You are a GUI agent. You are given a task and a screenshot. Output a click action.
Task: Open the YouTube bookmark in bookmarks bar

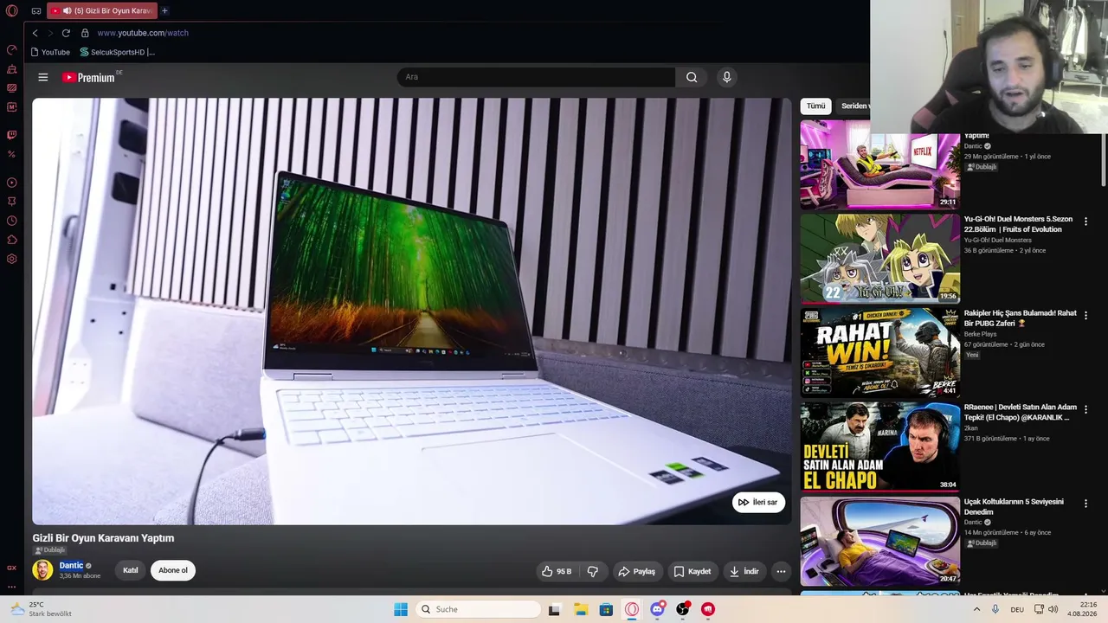click(x=49, y=52)
